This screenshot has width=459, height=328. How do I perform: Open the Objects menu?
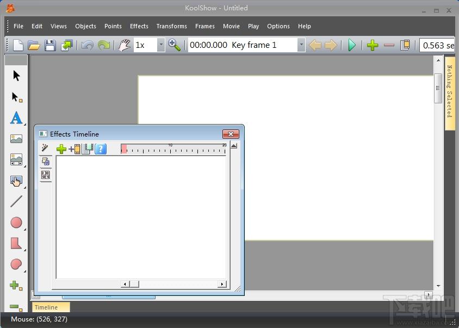tap(85, 26)
